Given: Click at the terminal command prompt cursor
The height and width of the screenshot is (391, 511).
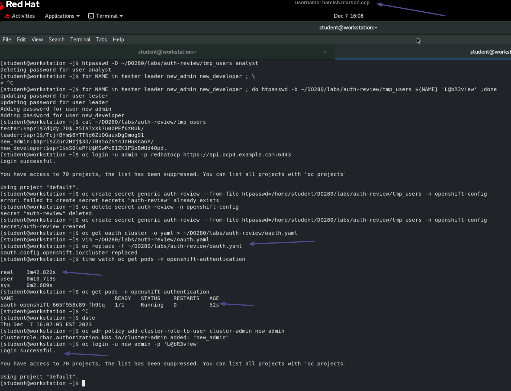Looking at the screenshot, I should click(x=84, y=383).
